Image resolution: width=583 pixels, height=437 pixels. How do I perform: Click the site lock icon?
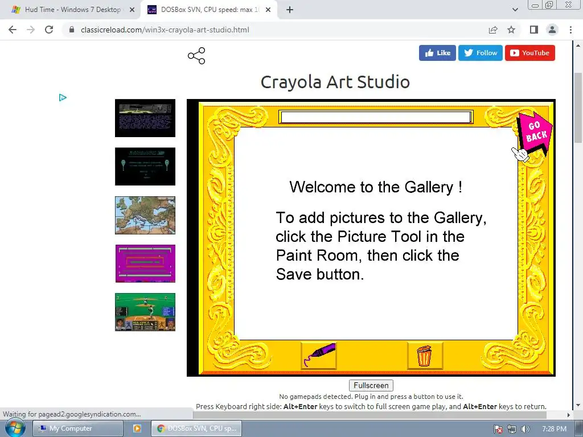click(x=72, y=30)
